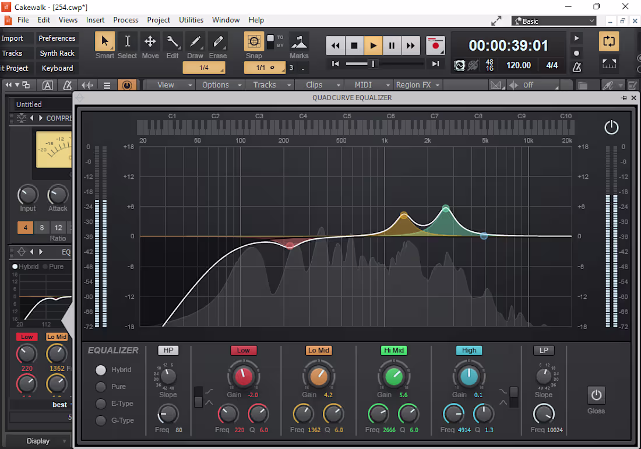Open the Insert menu
641x449 pixels.
click(x=95, y=20)
